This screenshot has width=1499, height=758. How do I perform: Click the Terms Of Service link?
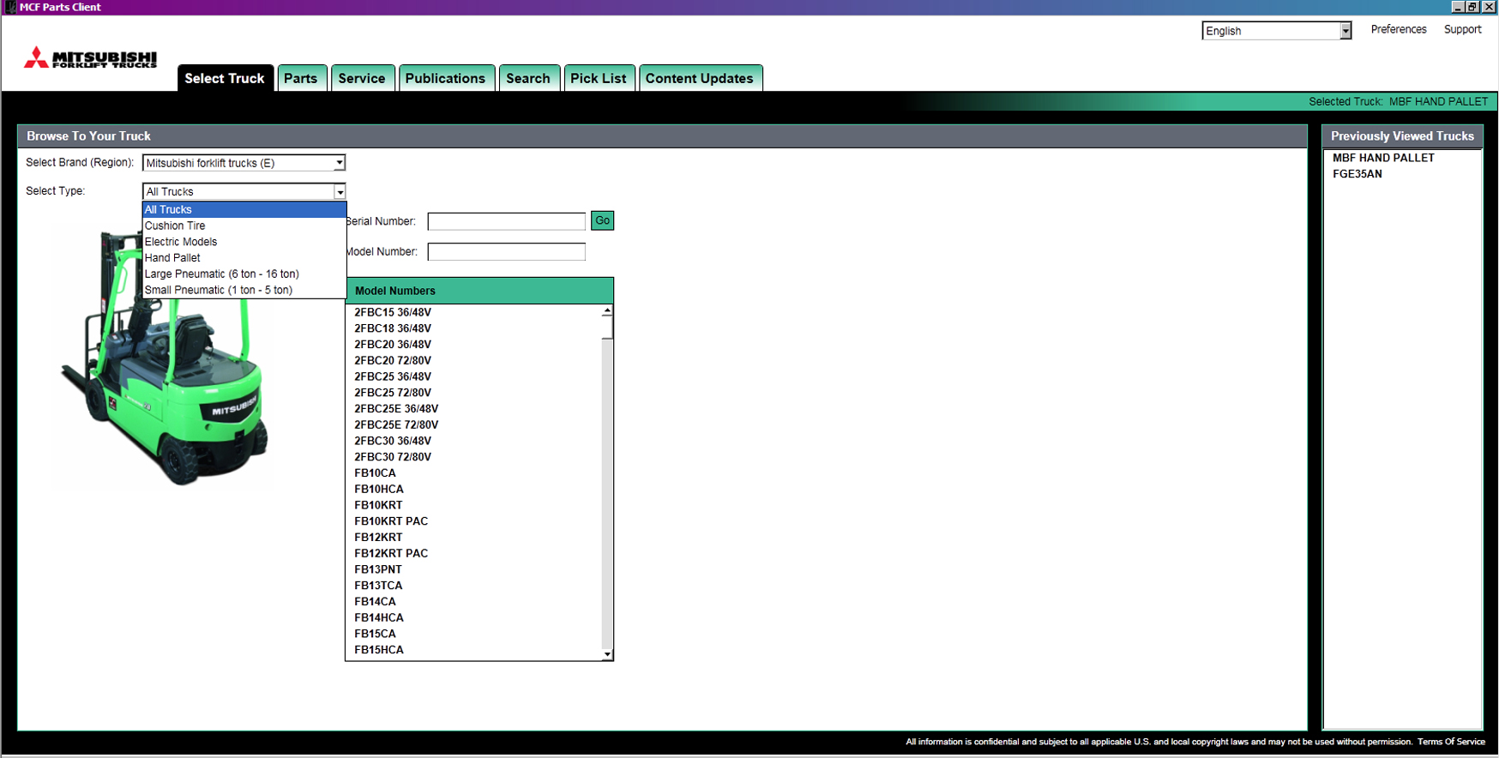(x=1450, y=742)
